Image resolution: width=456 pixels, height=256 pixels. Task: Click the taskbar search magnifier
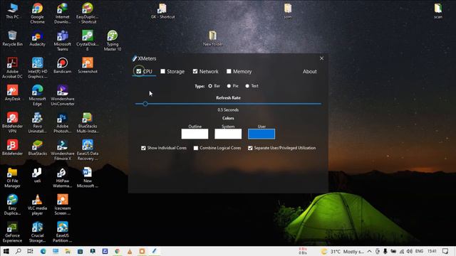click(x=18, y=251)
